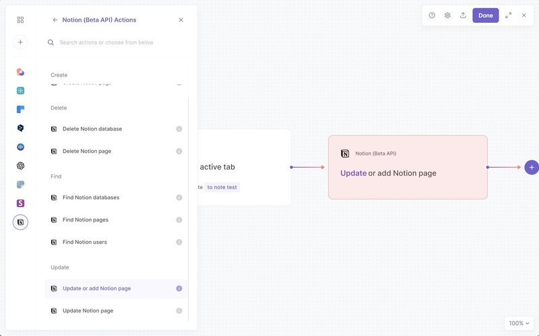
Task: Open the 100% zoom dropdown
Action: click(x=519, y=323)
